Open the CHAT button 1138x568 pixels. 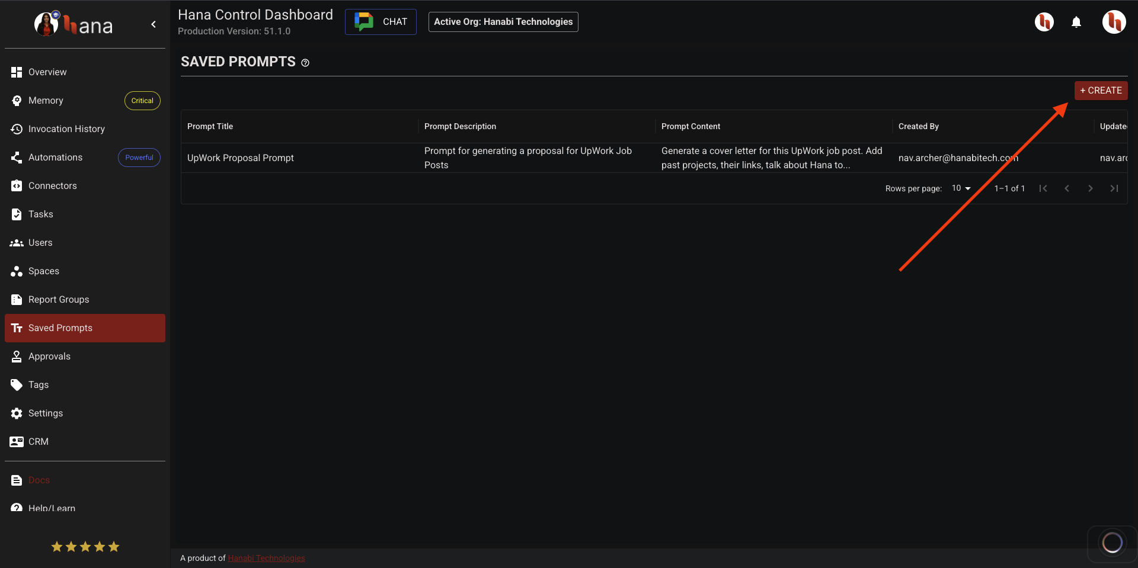(381, 22)
